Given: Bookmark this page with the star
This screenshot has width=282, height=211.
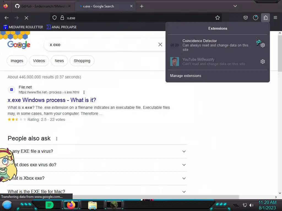Looking at the screenshot, I should pos(218,18).
